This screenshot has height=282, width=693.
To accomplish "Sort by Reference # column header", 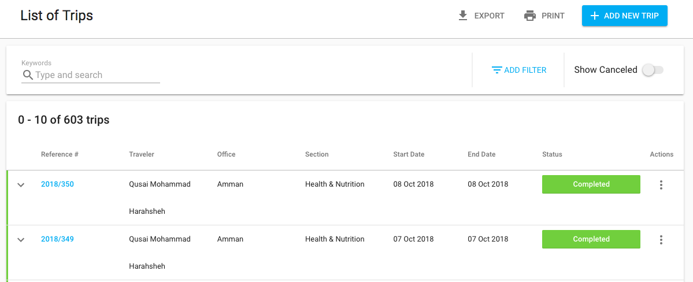I will point(60,154).
